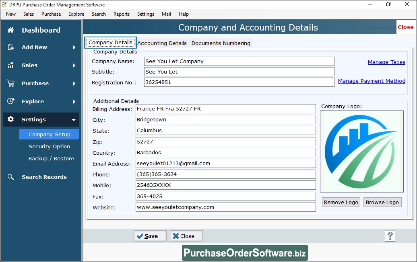This screenshot has width=417, height=262.
Task: Click the Zip field with 52727
Action: (x=225, y=141)
